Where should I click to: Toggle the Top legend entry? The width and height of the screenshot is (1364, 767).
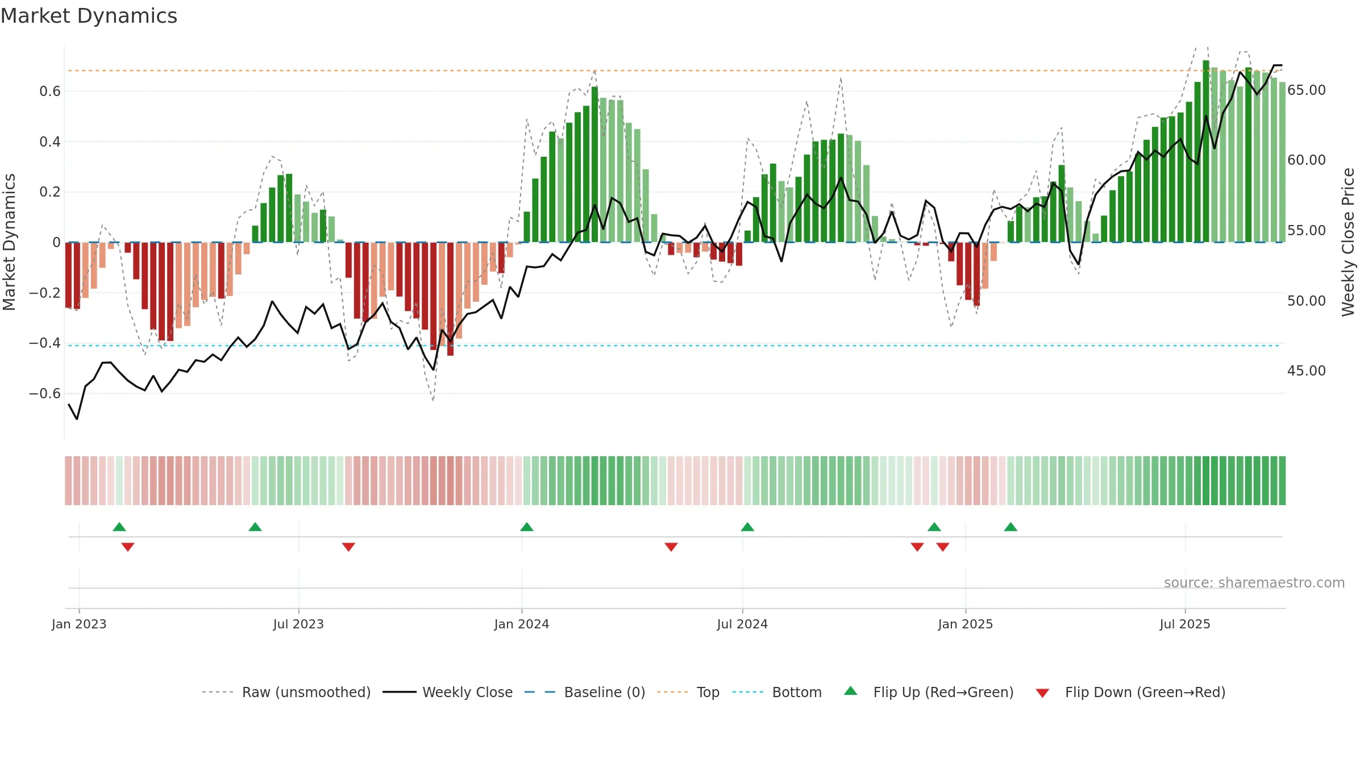coord(688,692)
